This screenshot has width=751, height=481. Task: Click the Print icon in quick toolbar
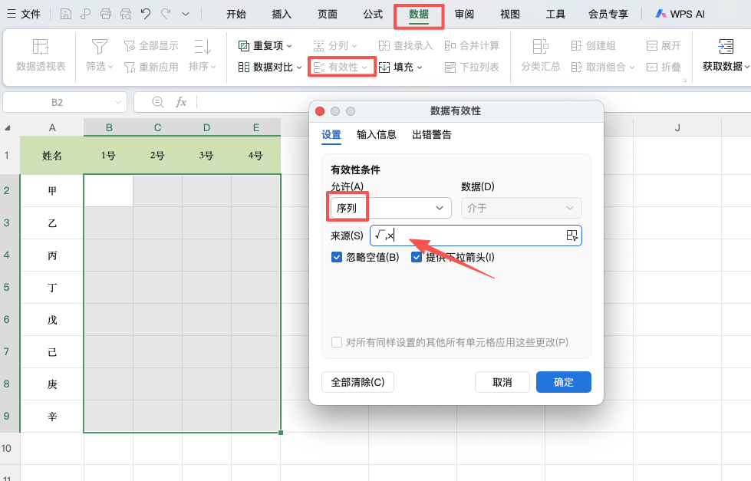point(106,14)
